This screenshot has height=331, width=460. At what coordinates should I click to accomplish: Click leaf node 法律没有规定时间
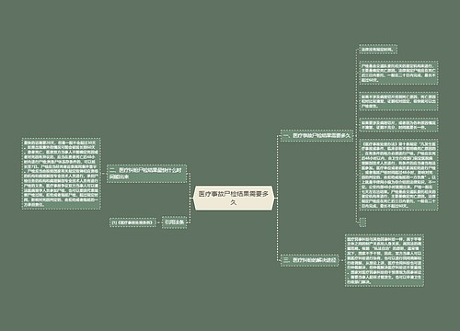click(378, 50)
